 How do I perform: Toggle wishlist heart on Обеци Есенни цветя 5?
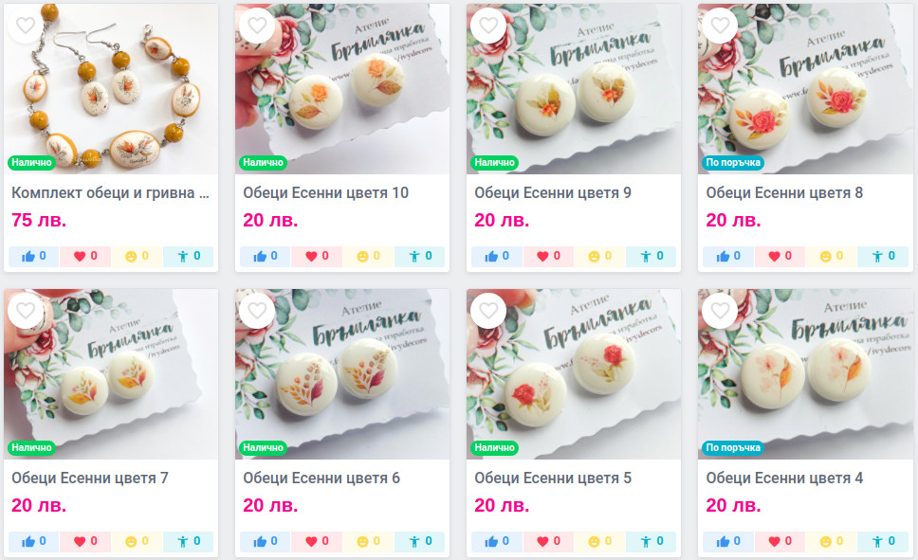(x=488, y=310)
